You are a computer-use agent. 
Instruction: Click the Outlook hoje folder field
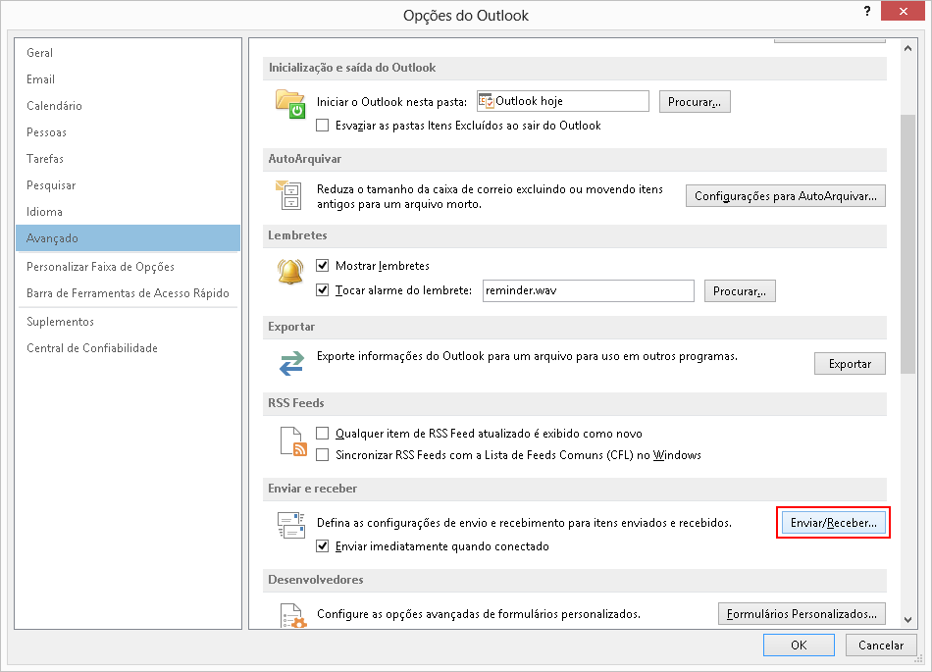562,101
